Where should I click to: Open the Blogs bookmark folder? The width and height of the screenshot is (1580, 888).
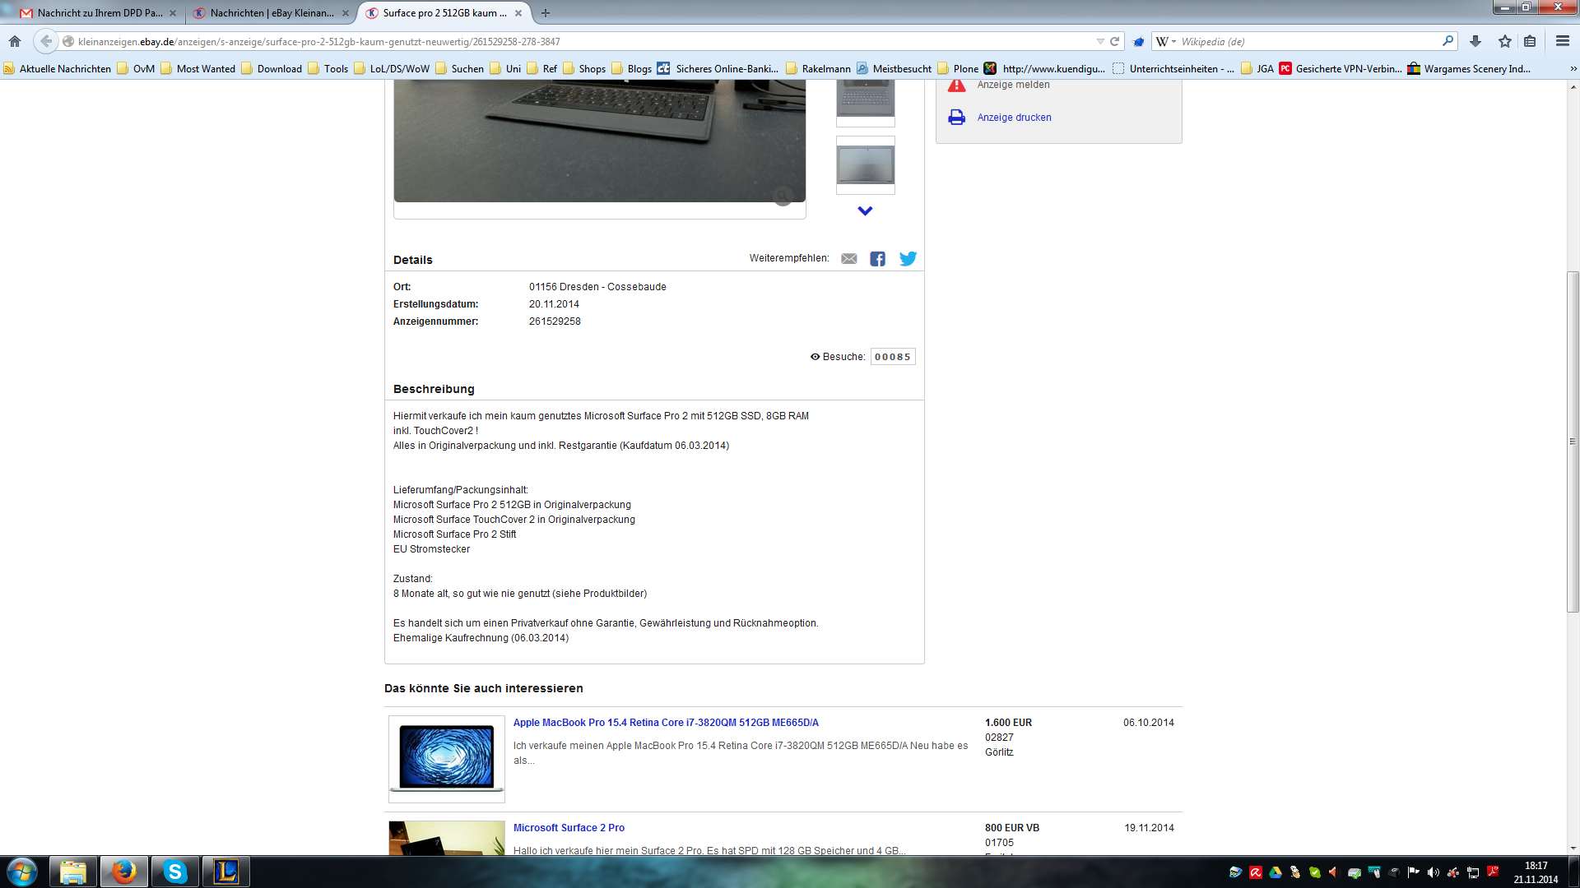pos(631,69)
